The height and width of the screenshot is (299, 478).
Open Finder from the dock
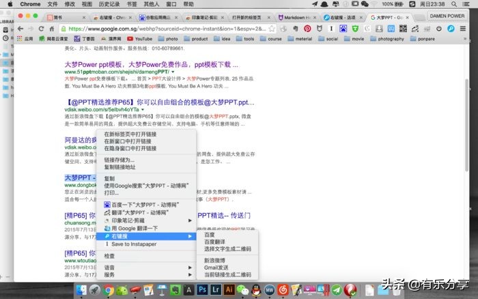[x=81, y=290]
